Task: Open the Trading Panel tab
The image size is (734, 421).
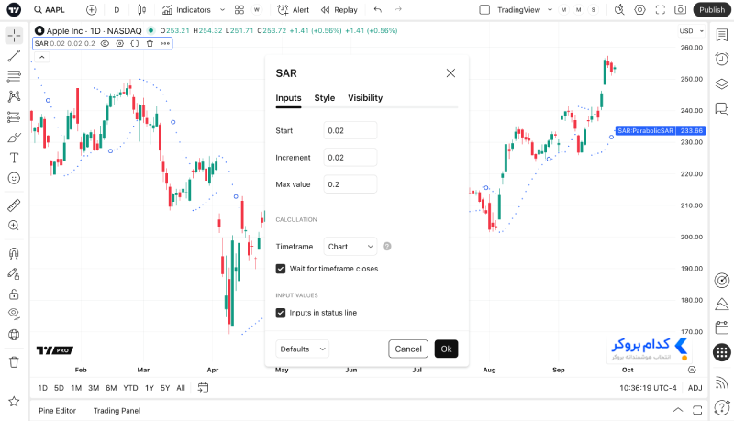Action: pos(117,411)
